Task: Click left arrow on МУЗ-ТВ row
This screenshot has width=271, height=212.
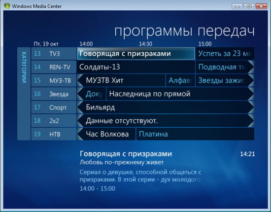Action: pyautogui.click(x=80, y=80)
